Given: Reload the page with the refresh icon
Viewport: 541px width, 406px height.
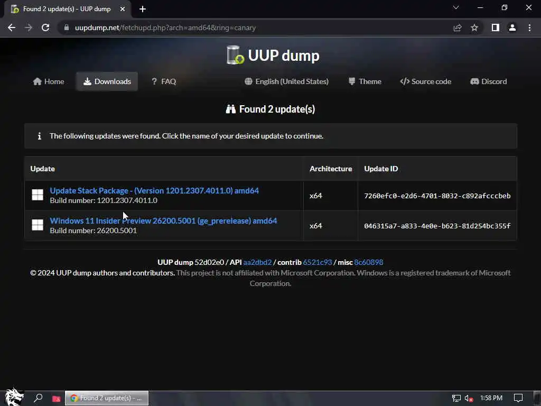Looking at the screenshot, I should [45, 27].
